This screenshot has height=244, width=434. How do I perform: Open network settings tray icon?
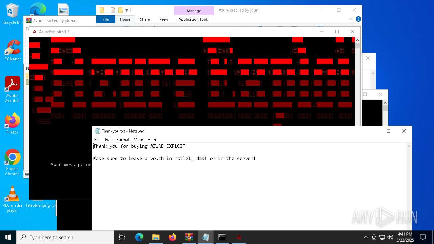pyautogui.click(x=382, y=237)
